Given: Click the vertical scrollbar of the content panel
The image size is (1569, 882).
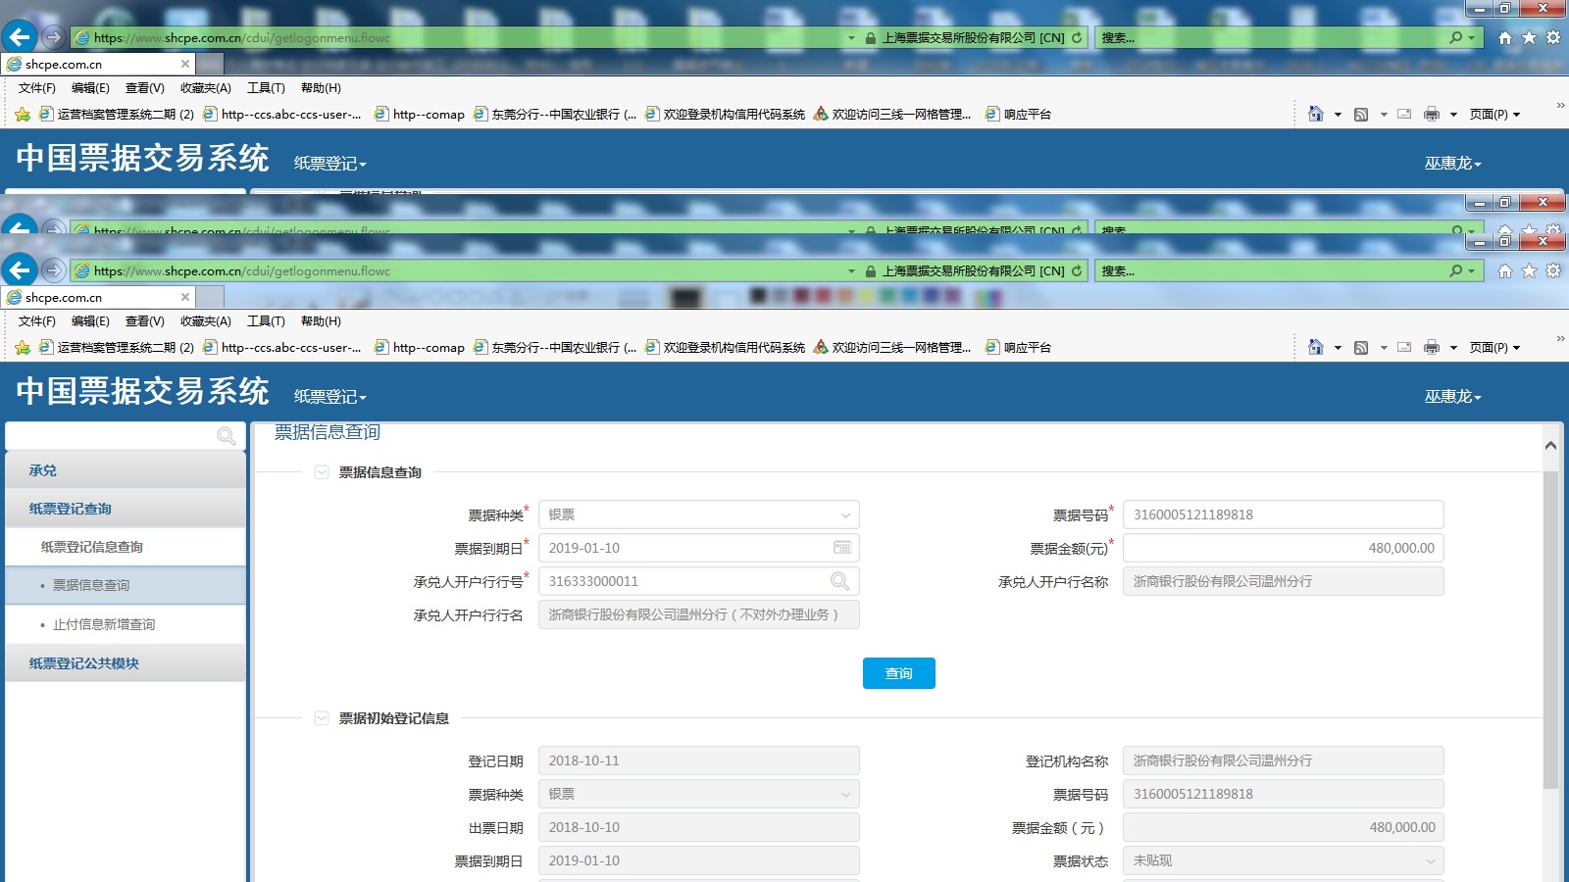Looking at the screenshot, I should pos(1550,627).
